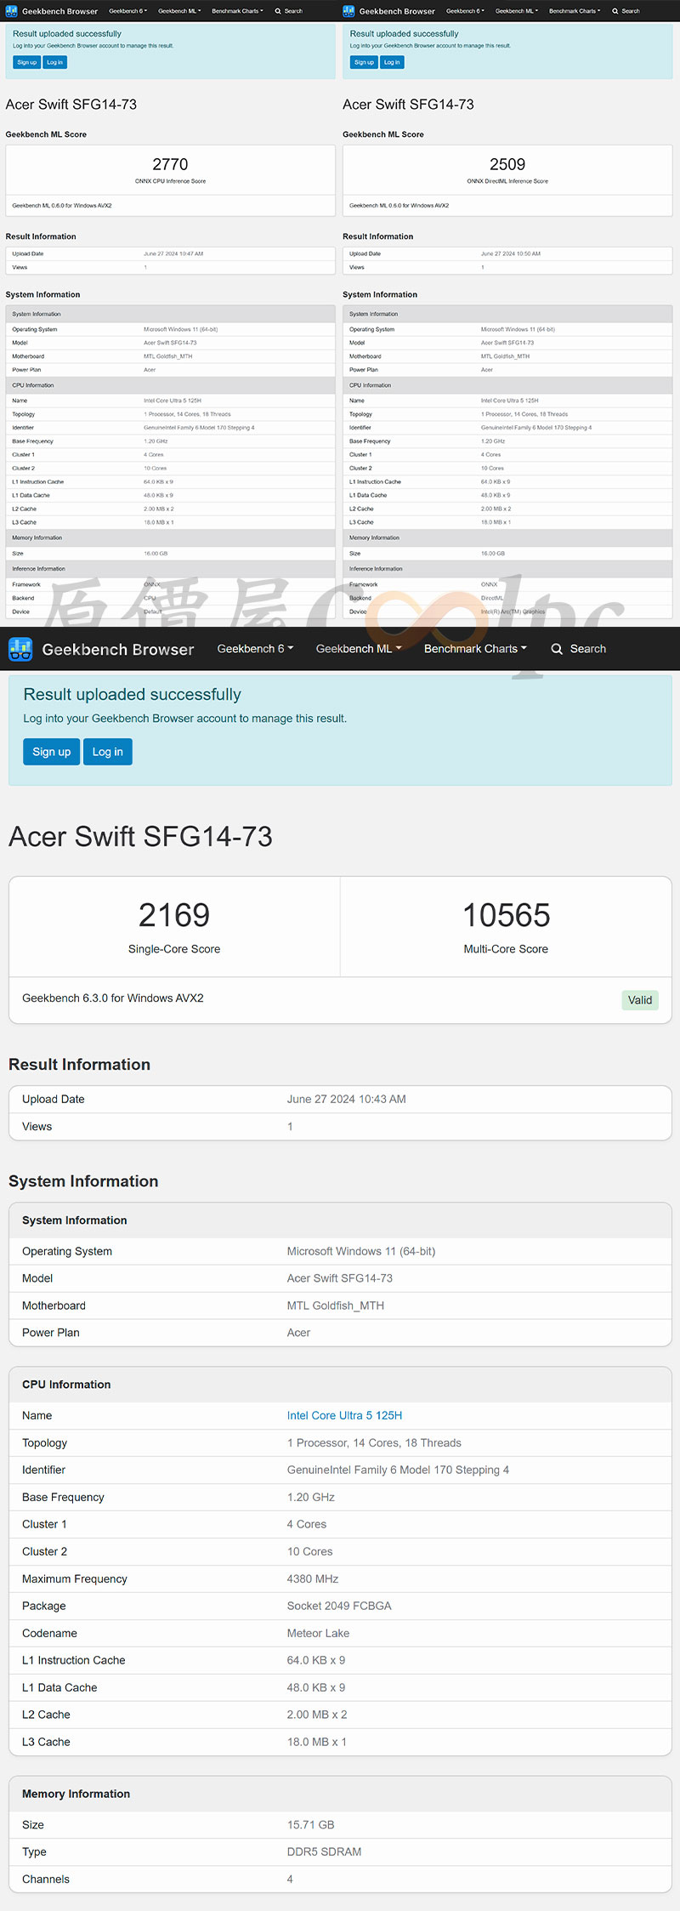The height and width of the screenshot is (1911, 680).
Task: Click the '1.20 GHz' base frequency on 2169 page
Action: pyautogui.click(x=311, y=1497)
